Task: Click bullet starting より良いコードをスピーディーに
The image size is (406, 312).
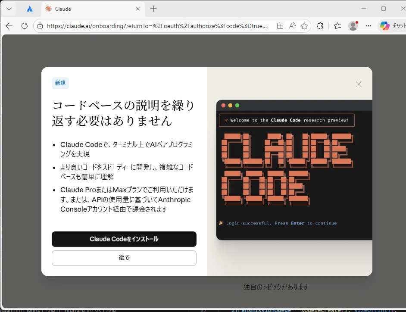Action: click(x=127, y=172)
